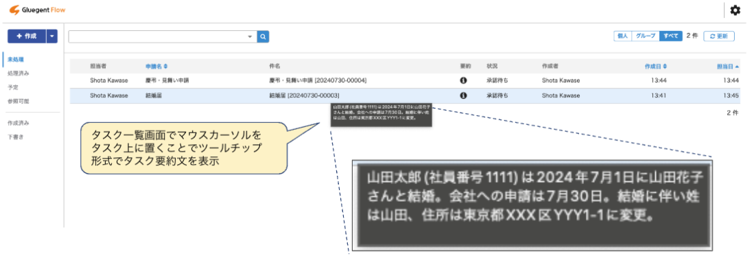Open 未処理 in the sidebar
Screen dimensions: 752x265
click(16, 60)
